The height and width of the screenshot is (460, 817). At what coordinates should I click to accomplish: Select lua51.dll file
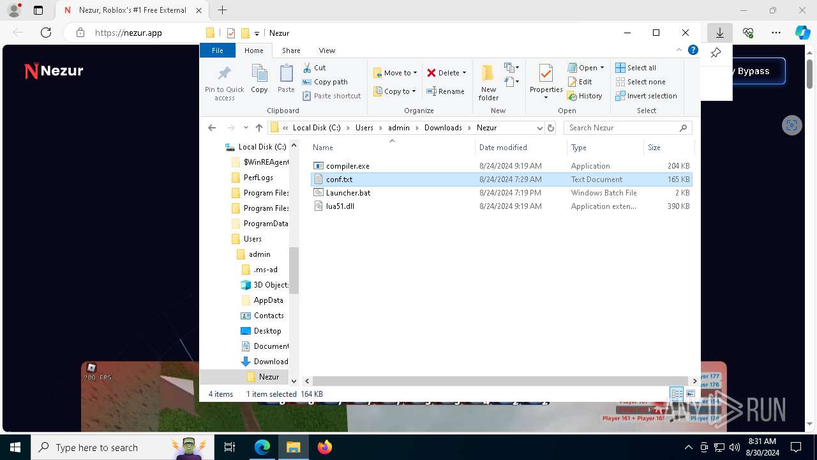[501, 206]
